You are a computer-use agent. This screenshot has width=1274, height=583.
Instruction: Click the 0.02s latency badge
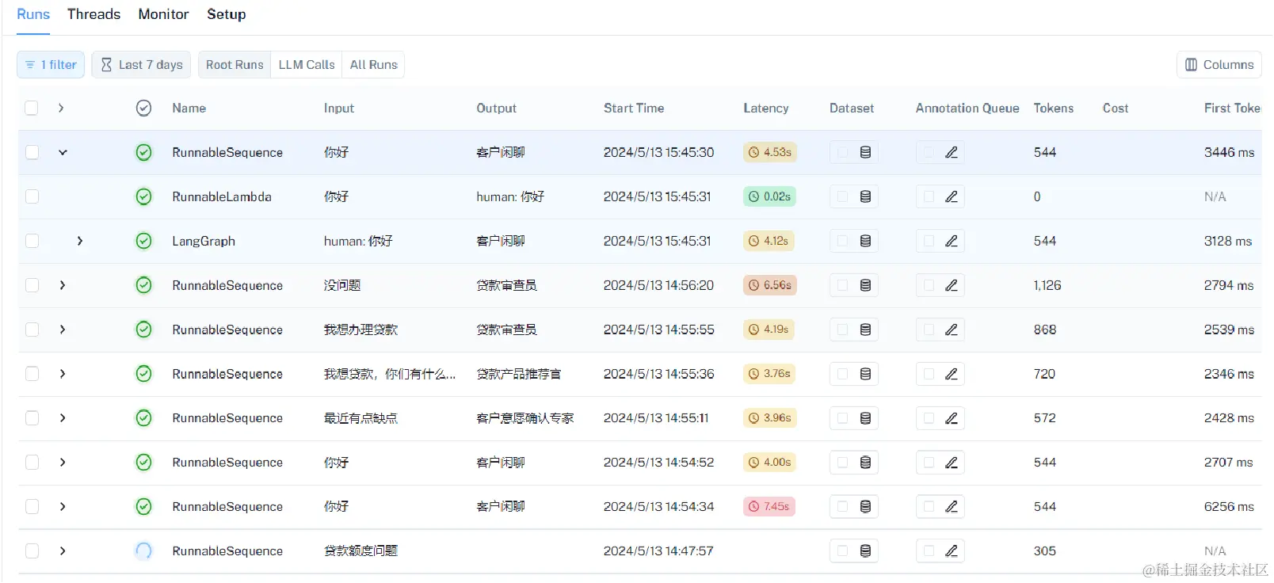click(769, 196)
